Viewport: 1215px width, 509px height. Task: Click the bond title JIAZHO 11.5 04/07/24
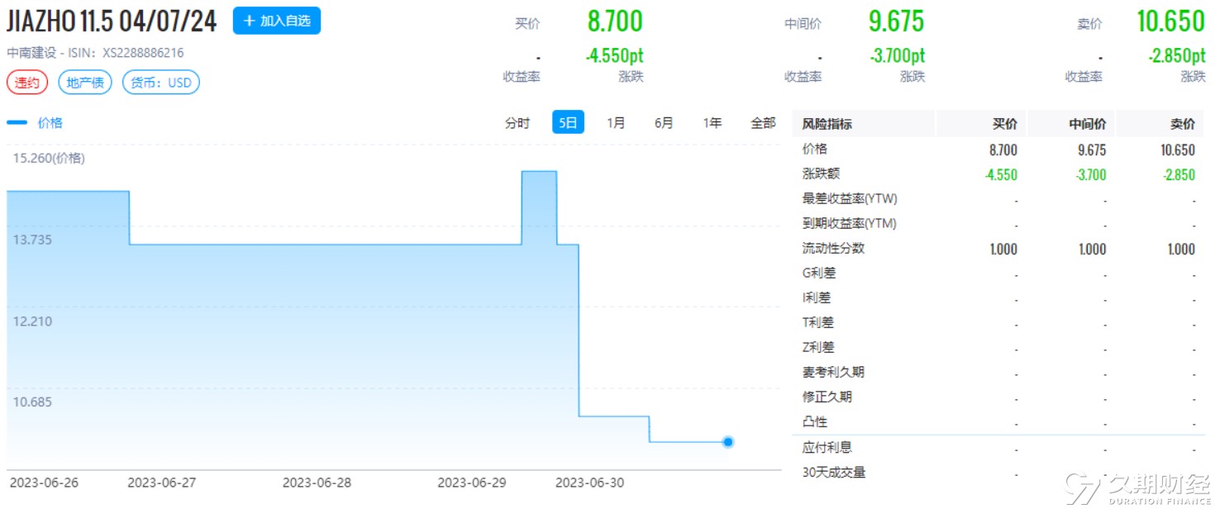[112, 21]
